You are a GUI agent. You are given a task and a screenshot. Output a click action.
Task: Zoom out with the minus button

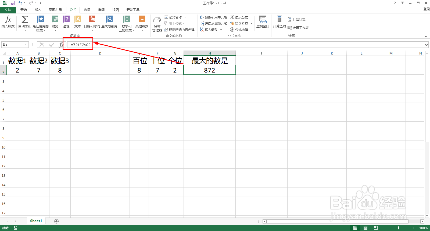pyautogui.click(x=383, y=228)
